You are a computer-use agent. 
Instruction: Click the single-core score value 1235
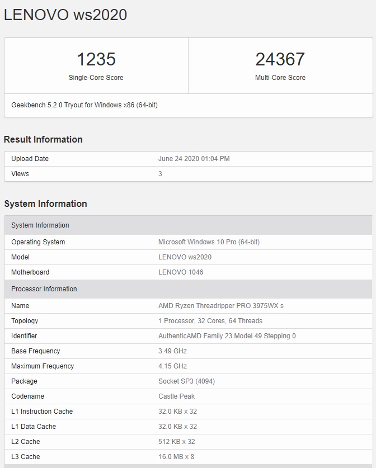point(96,59)
